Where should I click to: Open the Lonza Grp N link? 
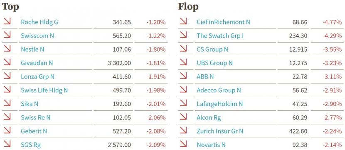[x=38, y=77]
